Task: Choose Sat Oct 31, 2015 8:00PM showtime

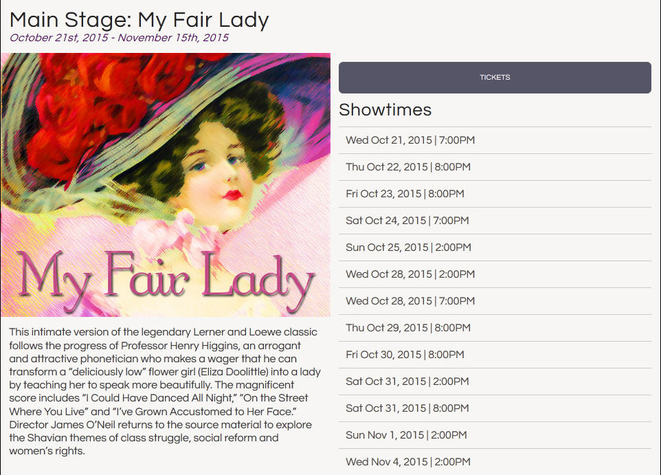Action: [x=407, y=408]
